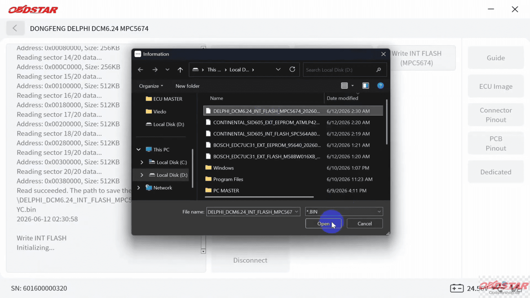
Task: Open ECU Image
Action: [x=496, y=86]
